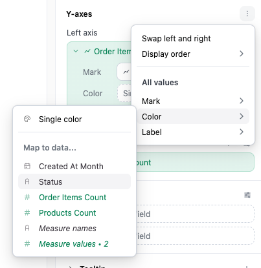Click the calendar icon beside Created At Month
Viewport: 261px width, 268px height.
point(27,166)
